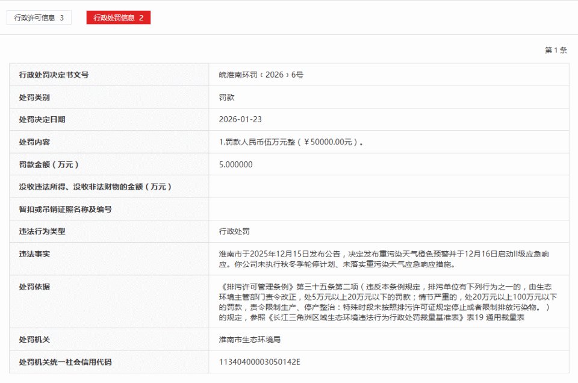Select the 违法事实 paragraph starting 淮南市于2025年
The height and width of the screenshot is (383, 578).
coord(384,259)
